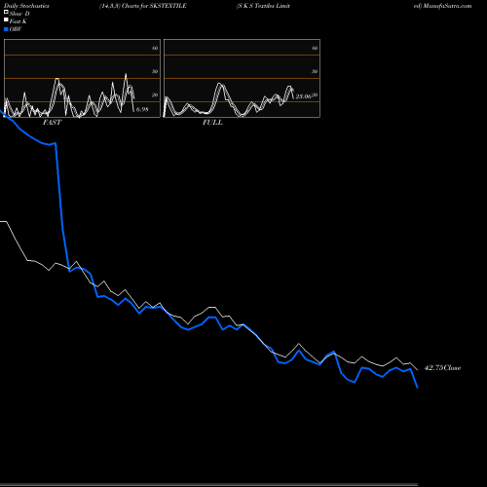The height and width of the screenshot is (487, 487).
Task: Click the 50 level label in the FULL panel
Action: point(315,71)
